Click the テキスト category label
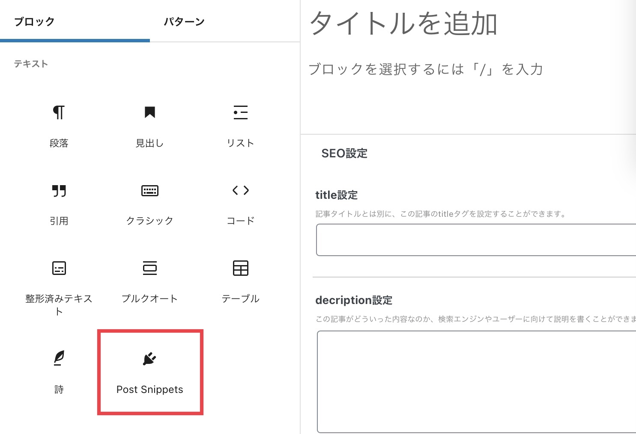This screenshot has height=434, width=636. pyautogui.click(x=31, y=64)
